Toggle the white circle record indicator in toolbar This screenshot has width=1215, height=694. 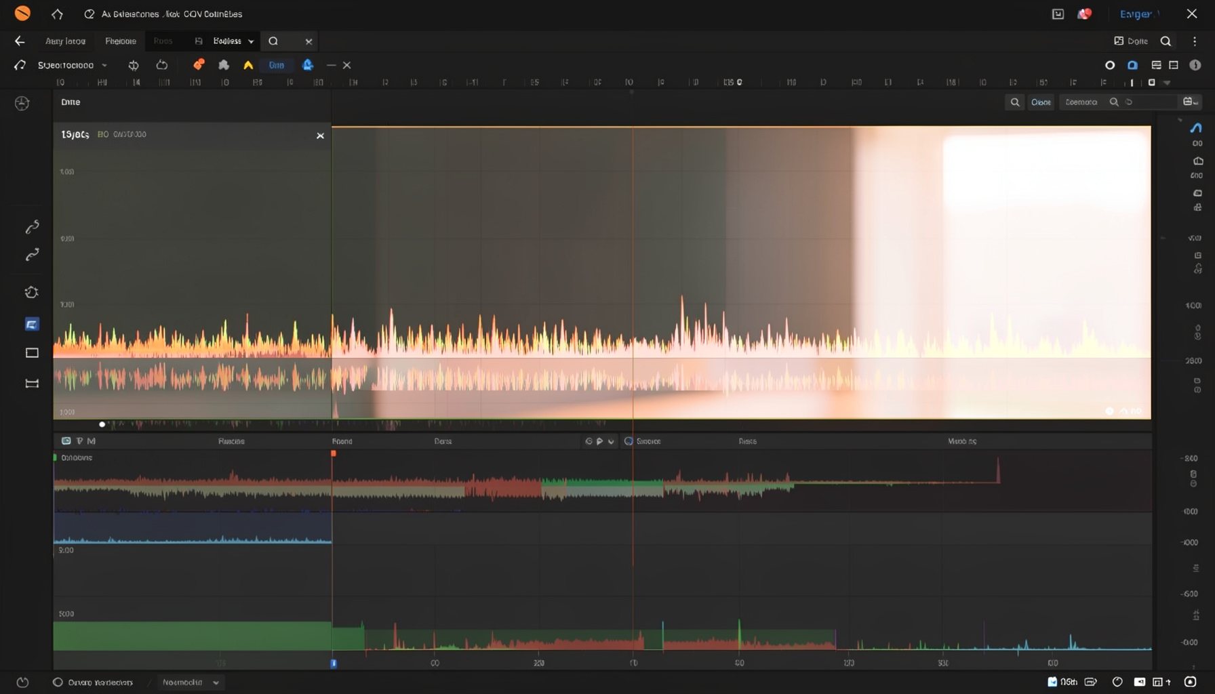pyautogui.click(x=1110, y=65)
